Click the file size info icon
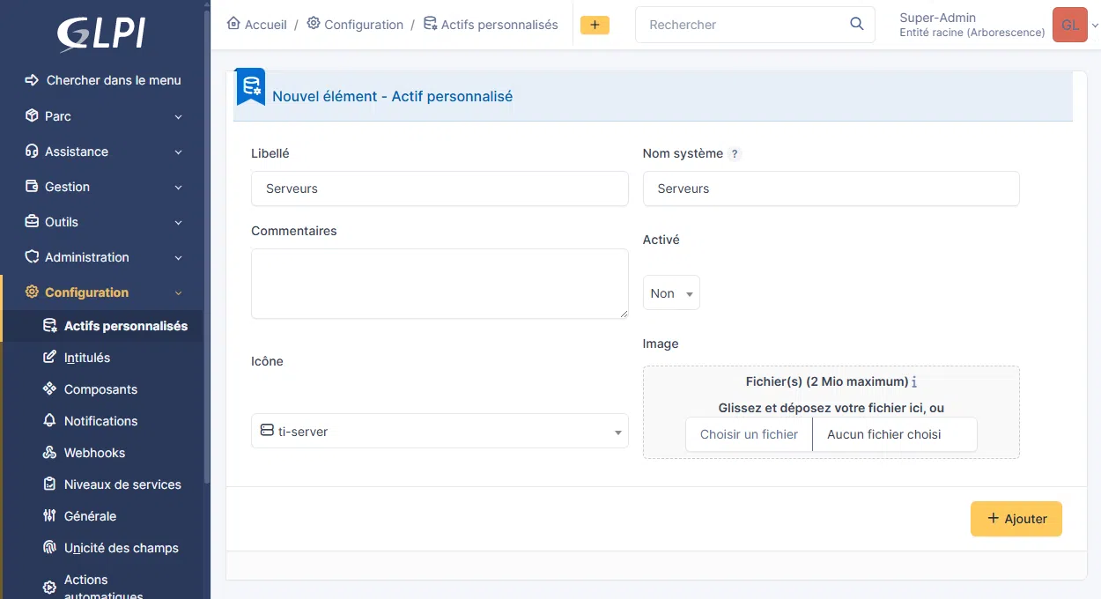The width and height of the screenshot is (1101, 599). (914, 382)
